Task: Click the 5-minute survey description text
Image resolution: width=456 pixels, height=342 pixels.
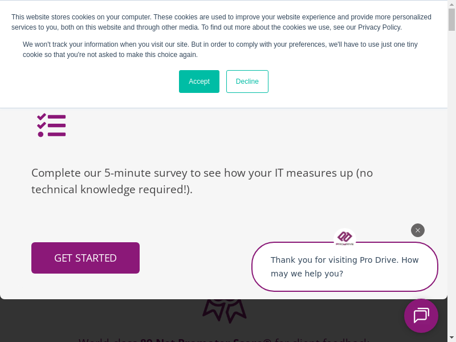Action: pyautogui.click(x=202, y=173)
